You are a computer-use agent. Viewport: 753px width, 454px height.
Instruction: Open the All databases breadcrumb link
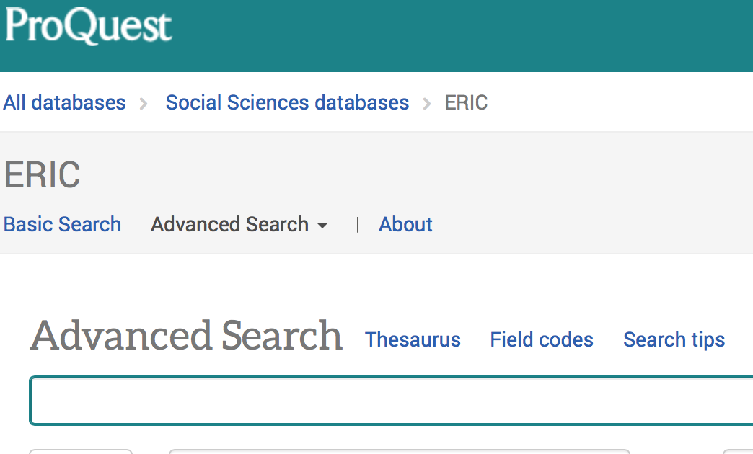(x=64, y=103)
